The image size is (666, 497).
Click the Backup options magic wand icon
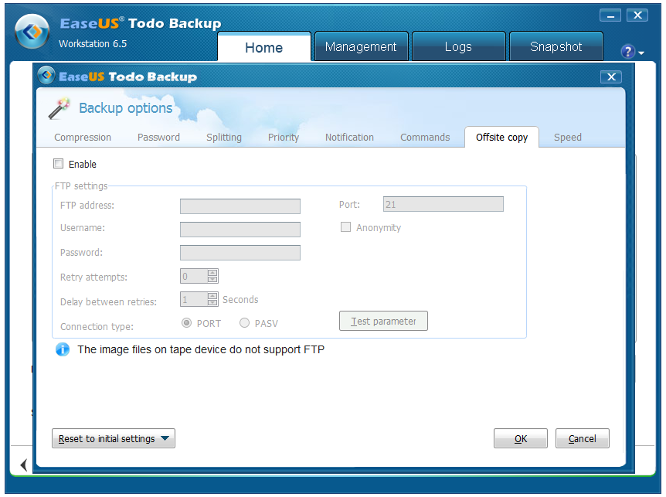coord(59,108)
